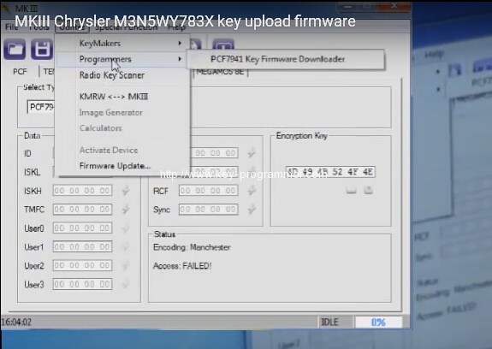
Task: Click the IDLE status indicator
Action: click(x=329, y=322)
